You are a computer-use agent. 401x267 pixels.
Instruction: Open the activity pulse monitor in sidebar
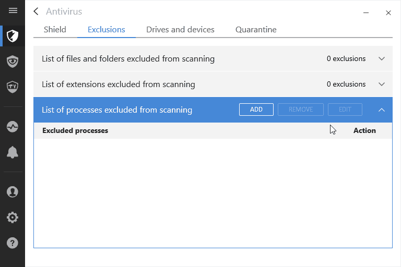click(x=13, y=127)
